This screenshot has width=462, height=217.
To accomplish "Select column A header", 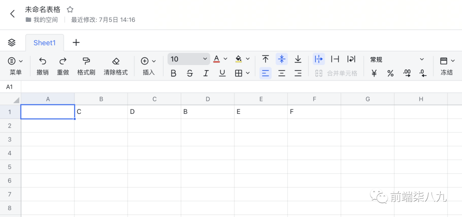I will pos(48,99).
